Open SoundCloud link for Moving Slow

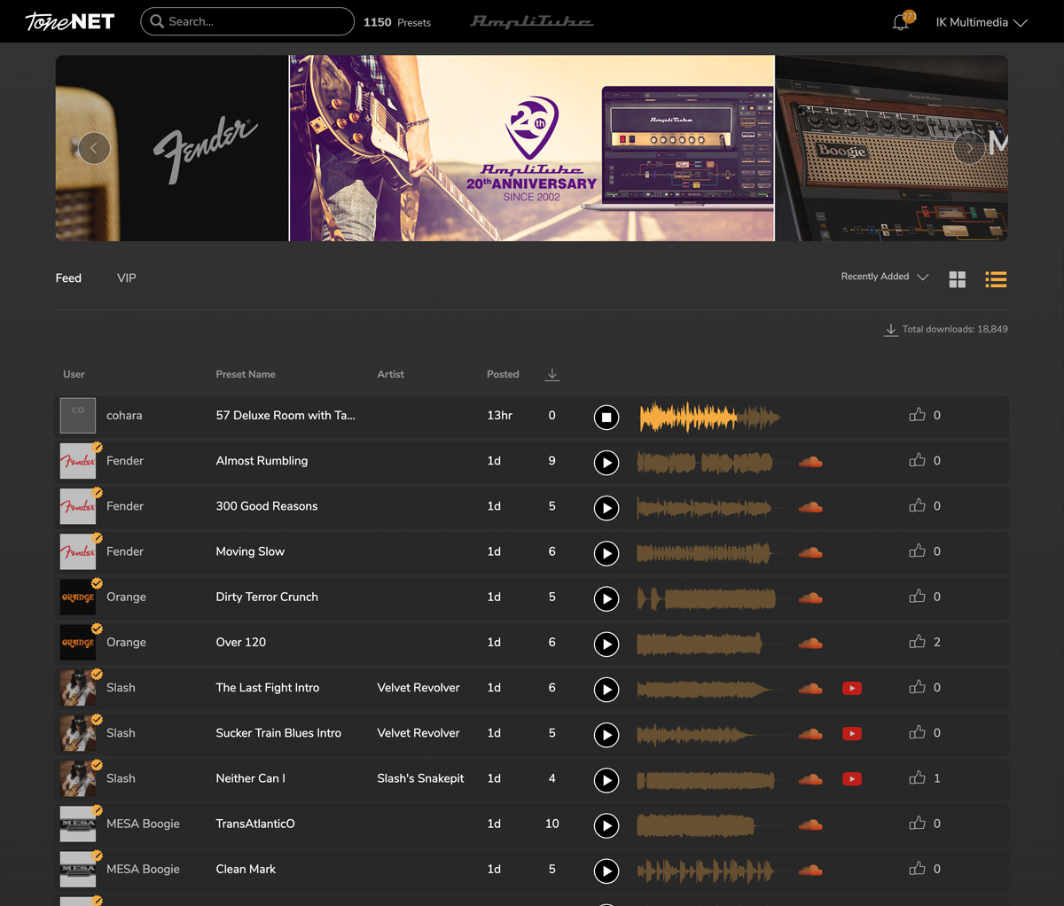click(810, 552)
